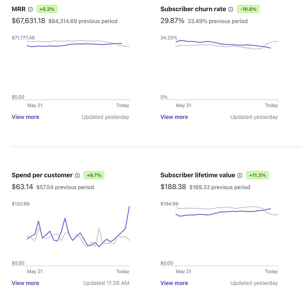Click the Subscriber lifetime value heading
This screenshot has height=305, width=302.
[198, 175]
